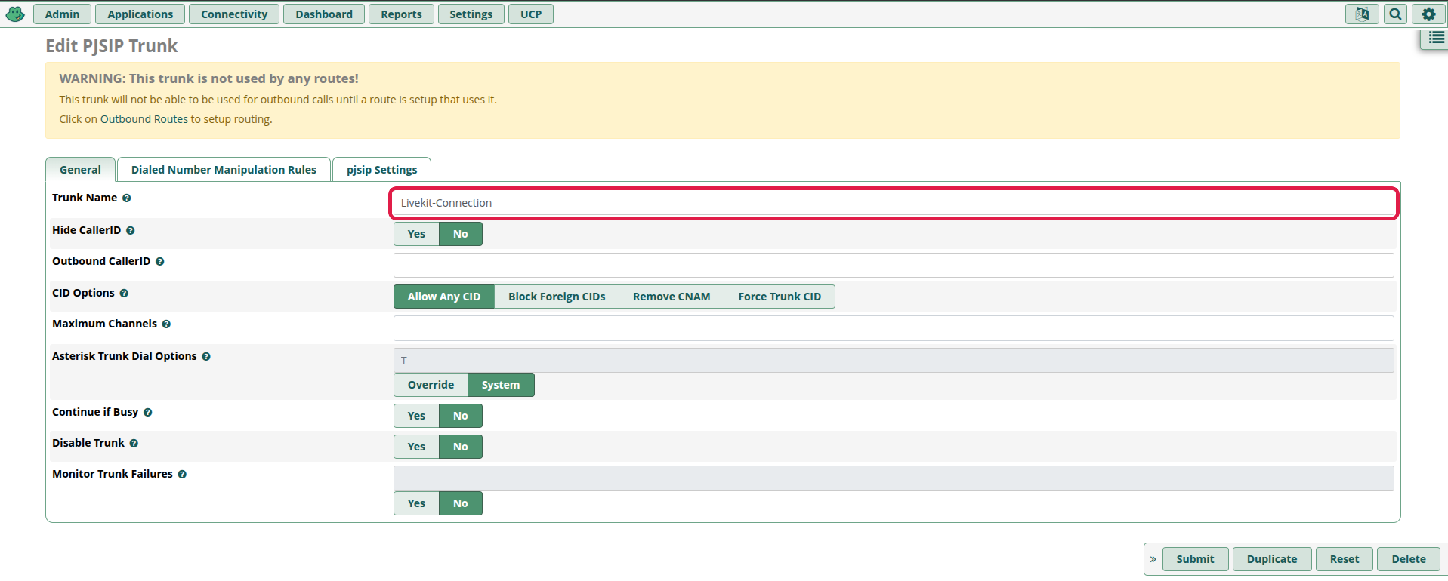
Task: Show help for Trunk Name
Action: click(x=127, y=198)
